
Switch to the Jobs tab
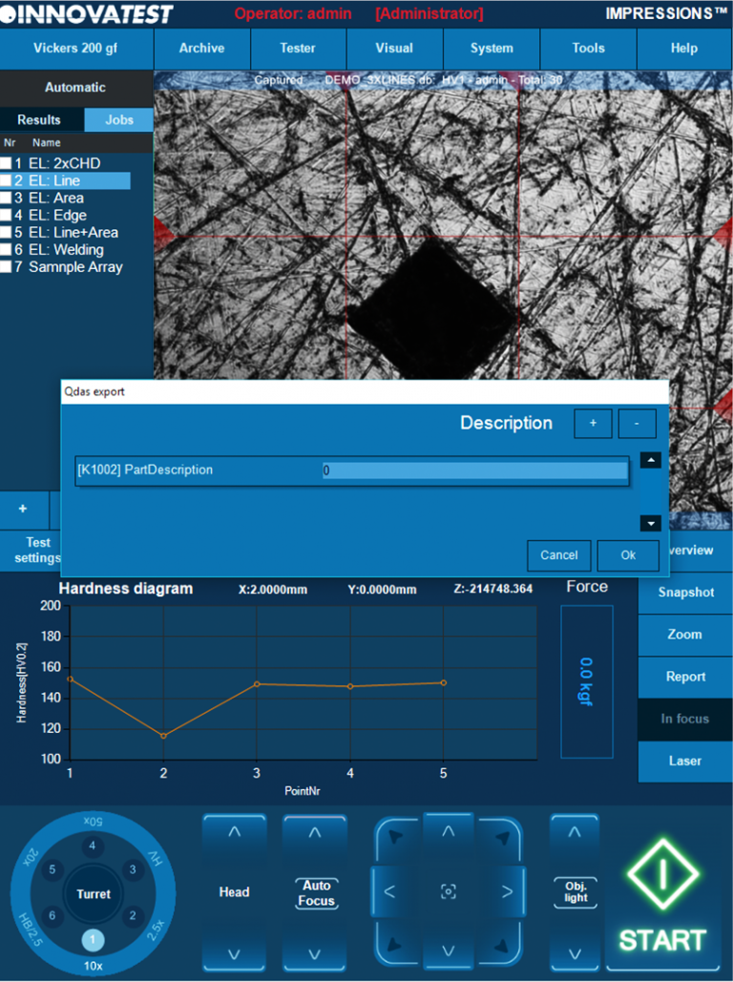(119, 119)
